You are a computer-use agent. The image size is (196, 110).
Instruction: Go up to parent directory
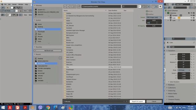[71, 6]
